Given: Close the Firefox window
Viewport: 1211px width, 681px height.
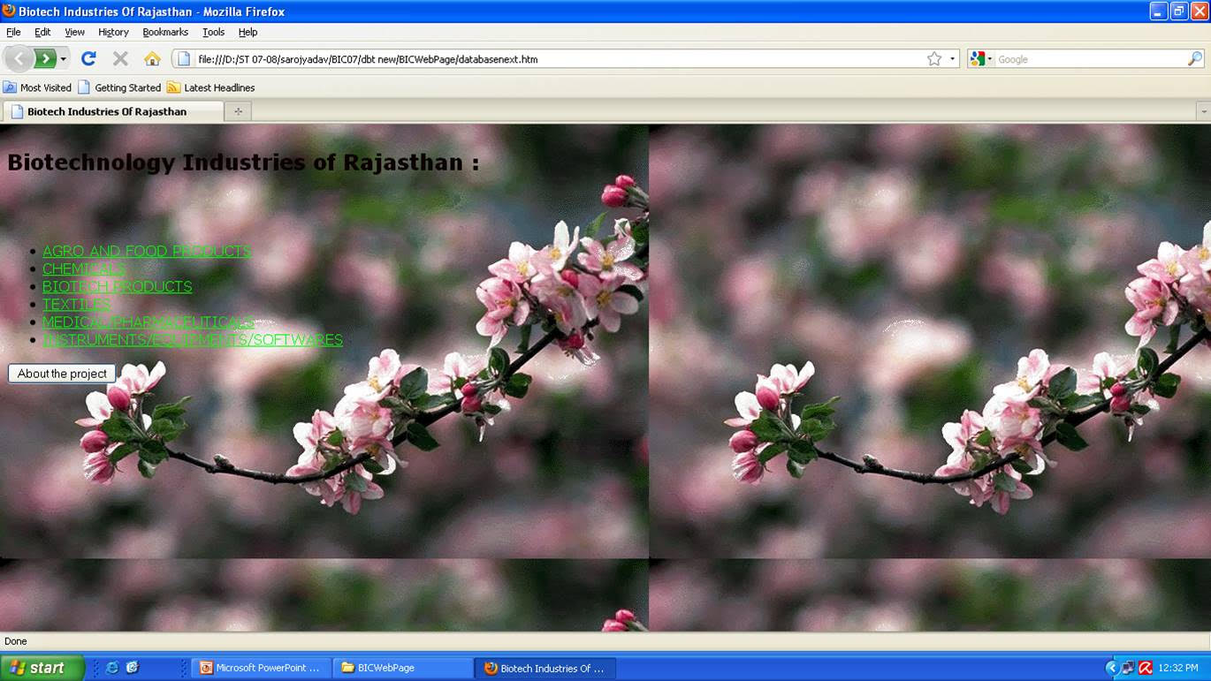Looking at the screenshot, I should pos(1199,11).
